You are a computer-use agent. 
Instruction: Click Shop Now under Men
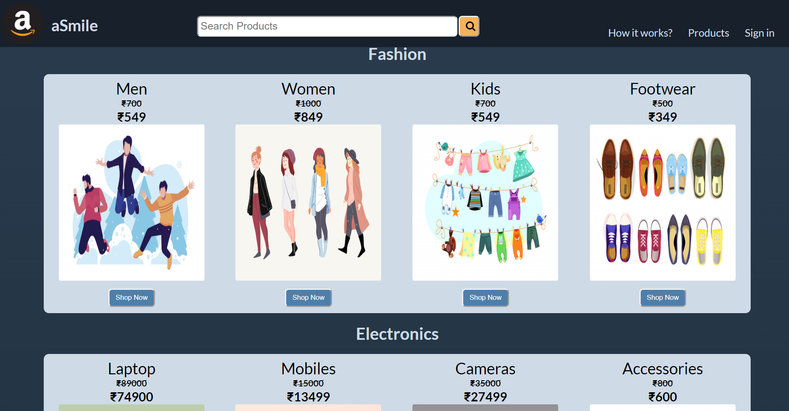pyautogui.click(x=132, y=298)
